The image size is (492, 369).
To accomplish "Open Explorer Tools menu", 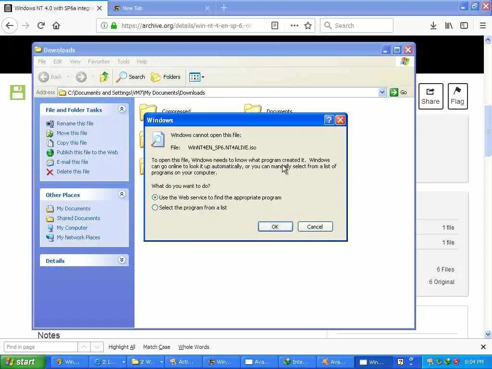I will click(x=123, y=61).
